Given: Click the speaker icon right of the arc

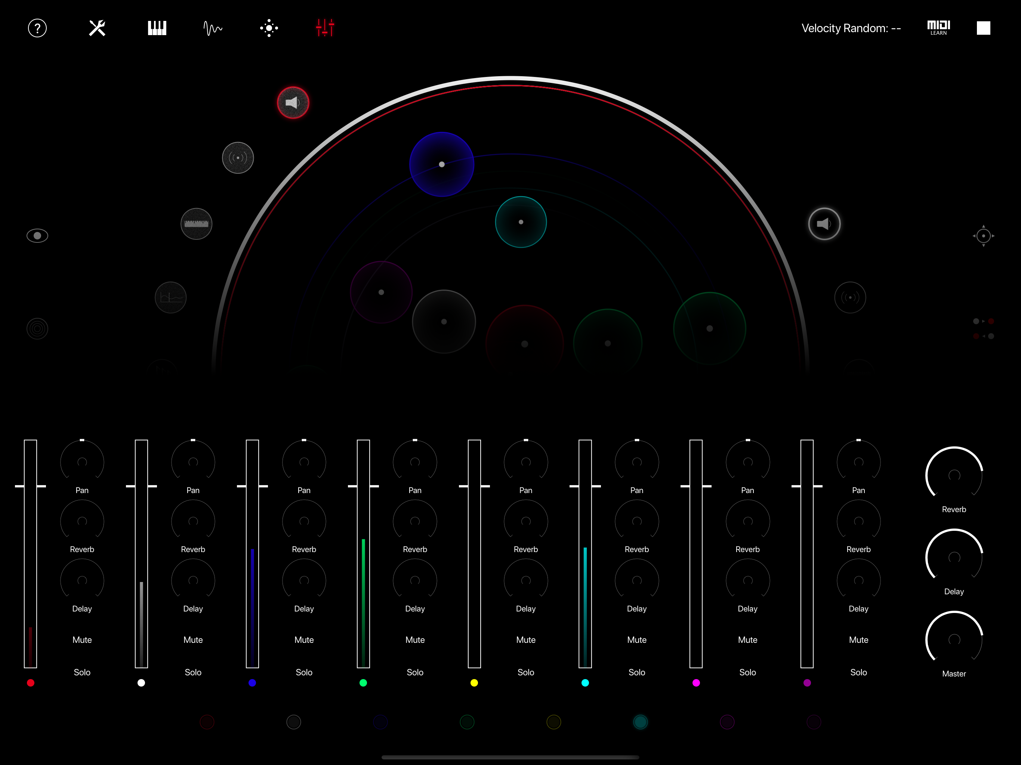Looking at the screenshot, I should click(824, 223).
